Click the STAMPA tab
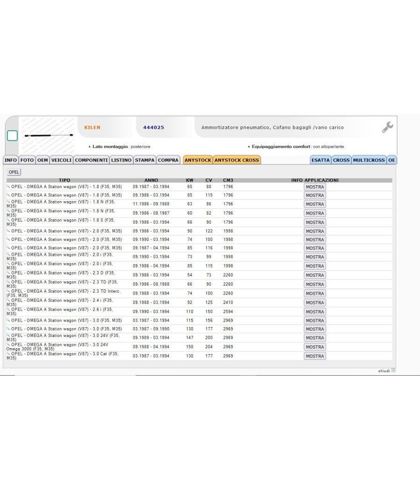Image resolution: width=420 pixels, height=490 pixels. point(145,160)
